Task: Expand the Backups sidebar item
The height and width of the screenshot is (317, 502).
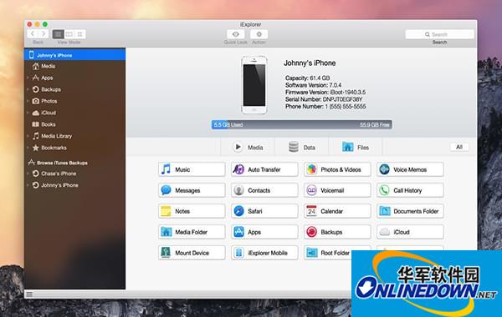Action: [x=28, y=89]
